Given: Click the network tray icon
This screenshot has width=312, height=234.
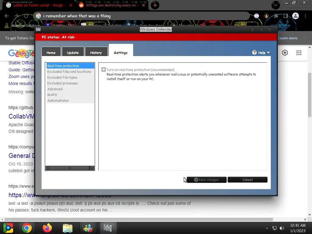Looking at the screenshot, I should (x=275, y=228).
